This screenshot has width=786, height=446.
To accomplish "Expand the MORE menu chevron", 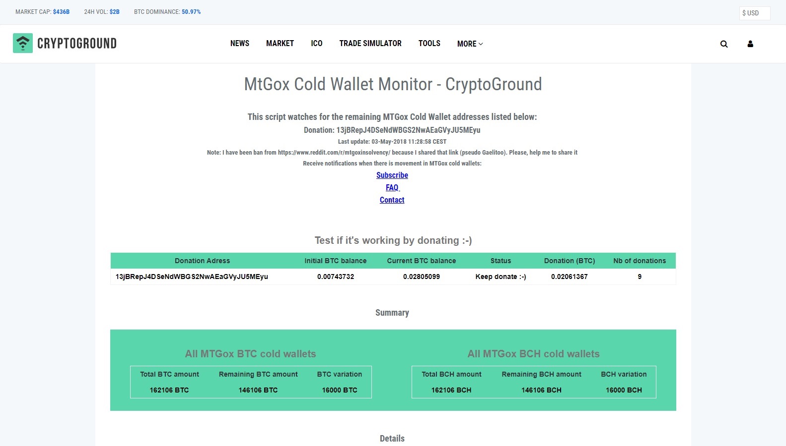I will 481,44.
